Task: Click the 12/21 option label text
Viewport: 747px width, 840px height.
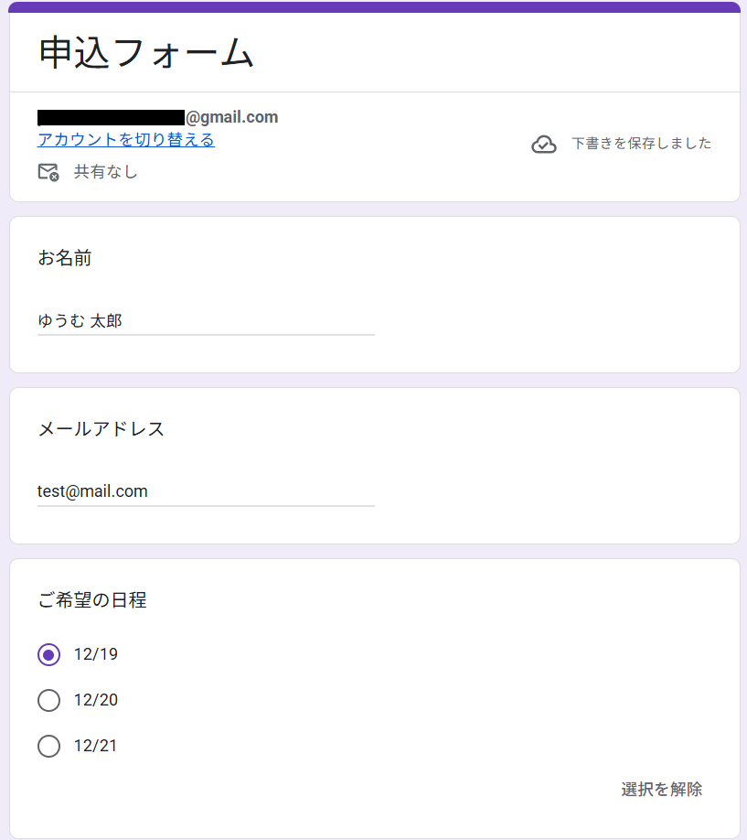Action: click(96, 746)
